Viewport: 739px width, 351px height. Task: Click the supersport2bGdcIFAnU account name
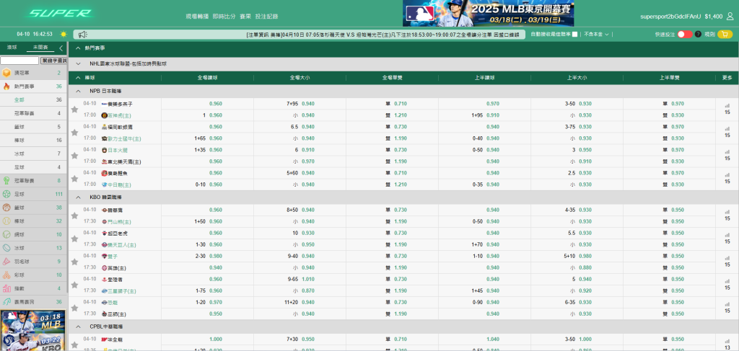pyautogui.click(x=670, y=17)
